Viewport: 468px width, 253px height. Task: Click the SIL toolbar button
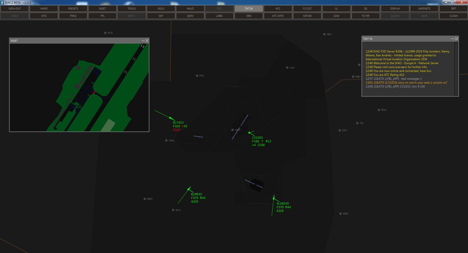(365, 8)
